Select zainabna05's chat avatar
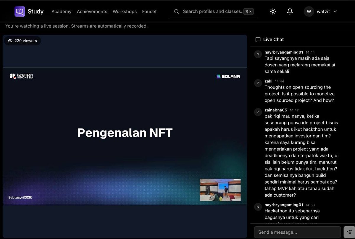This screenshot has height=239, width=355. point(257,112)
